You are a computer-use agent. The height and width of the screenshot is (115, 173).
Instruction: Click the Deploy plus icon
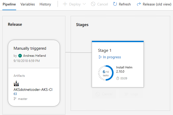[x=65, y=4]
